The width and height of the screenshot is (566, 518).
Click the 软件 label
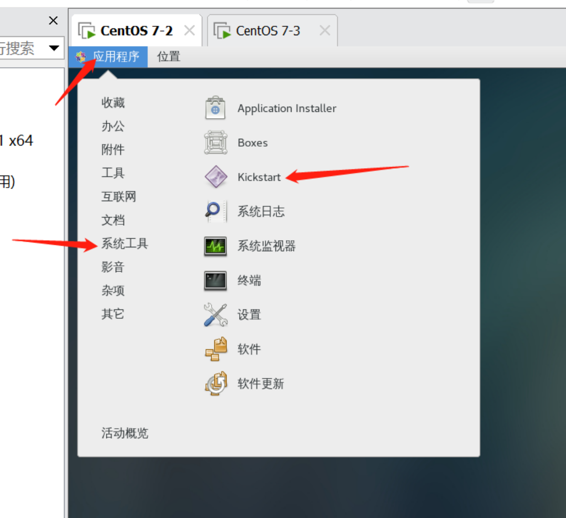tap(249, 349)
